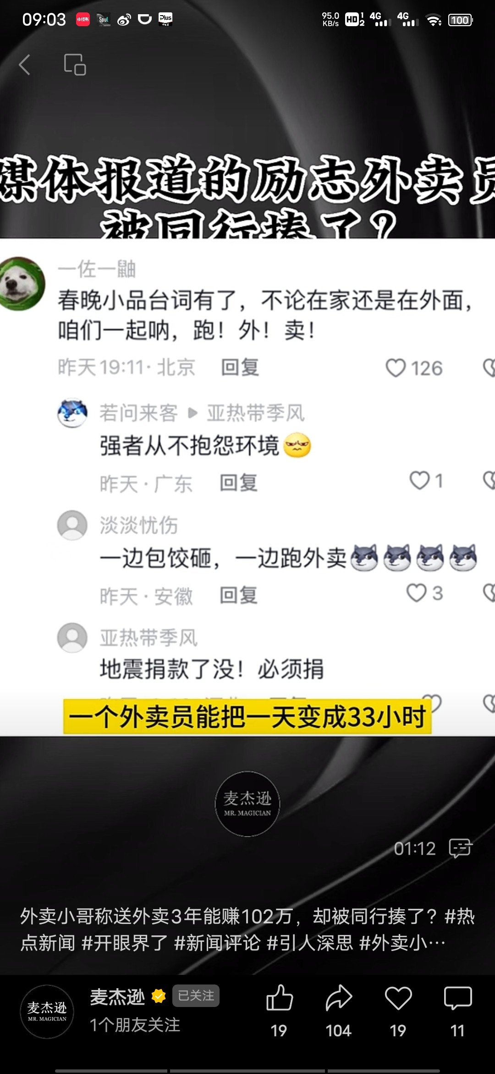
Task: Tap the 麦杰逊 author name
Action: [117, 997]
